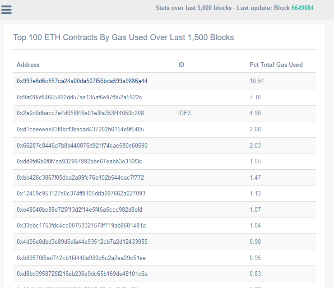Open address 0xd1ceeeeee83f8bcf3bedad437202b6154e9f5405
Viewport: 334px width, 288px height.
click(x=80, y=130)
